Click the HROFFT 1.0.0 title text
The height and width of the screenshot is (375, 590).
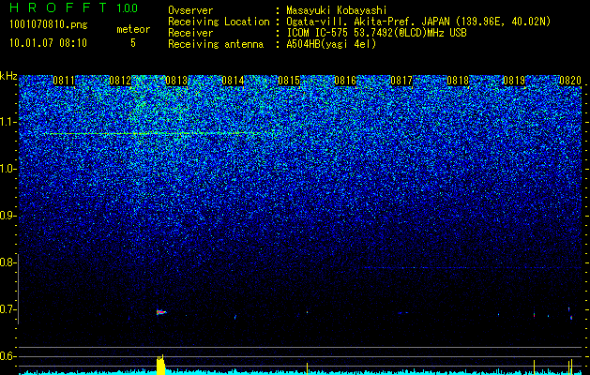pos(74,7)
